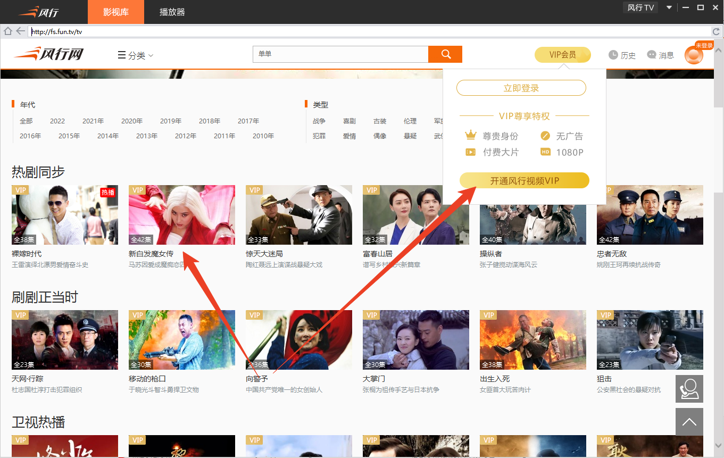Open the messages chat bubble icon
Screen dimensions: 724x458
(x=652, y=55)
